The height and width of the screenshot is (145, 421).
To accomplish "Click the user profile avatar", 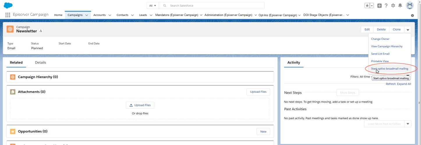I will 410,6.
